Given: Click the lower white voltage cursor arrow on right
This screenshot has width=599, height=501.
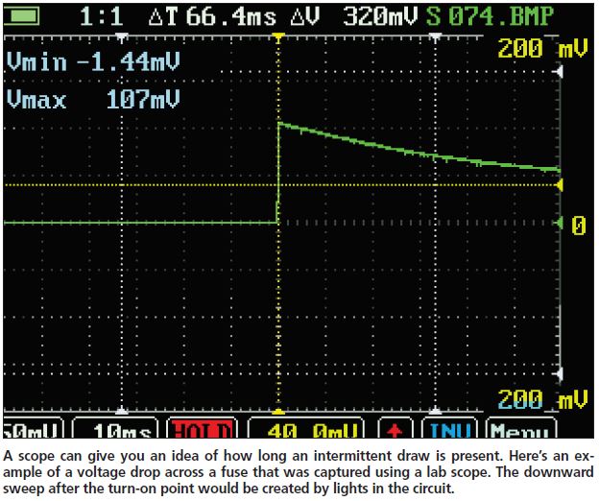Looking at the screenshot, I should tap(559, 373).
